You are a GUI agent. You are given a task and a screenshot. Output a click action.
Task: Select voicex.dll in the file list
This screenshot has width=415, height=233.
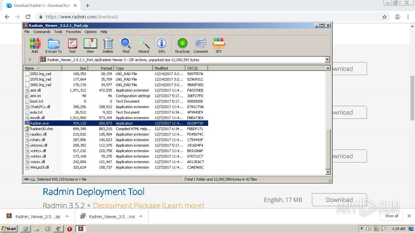[x=116, y=162]
